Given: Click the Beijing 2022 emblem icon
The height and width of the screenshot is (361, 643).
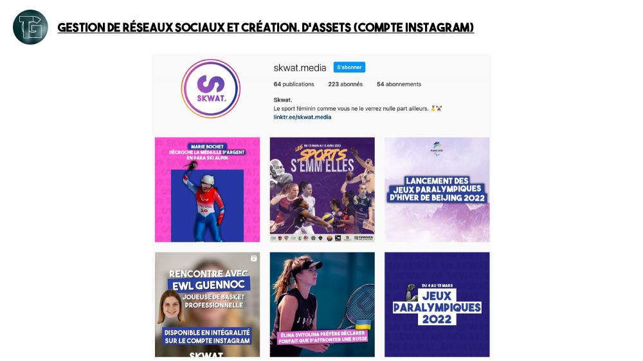Looking at the screenshot, I should 437,148.
